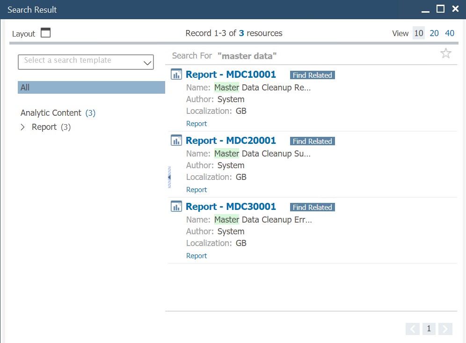Viewport: 466px width, 343px height.
Task: Click Find Related for Report - MDC10001
Action: (312, 75)
